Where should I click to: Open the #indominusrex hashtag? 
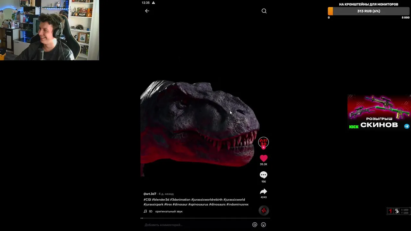[238, 204]
